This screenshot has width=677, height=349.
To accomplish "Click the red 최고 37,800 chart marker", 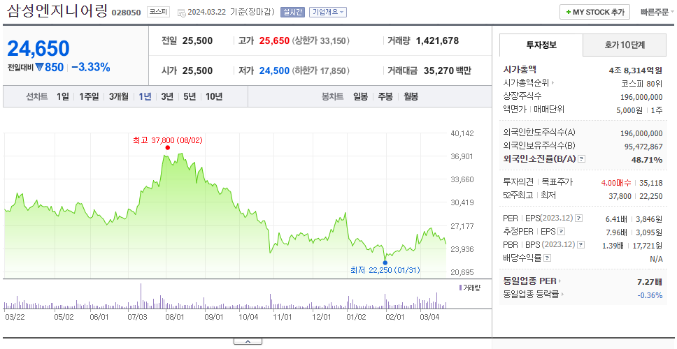I will coord(168,148).
